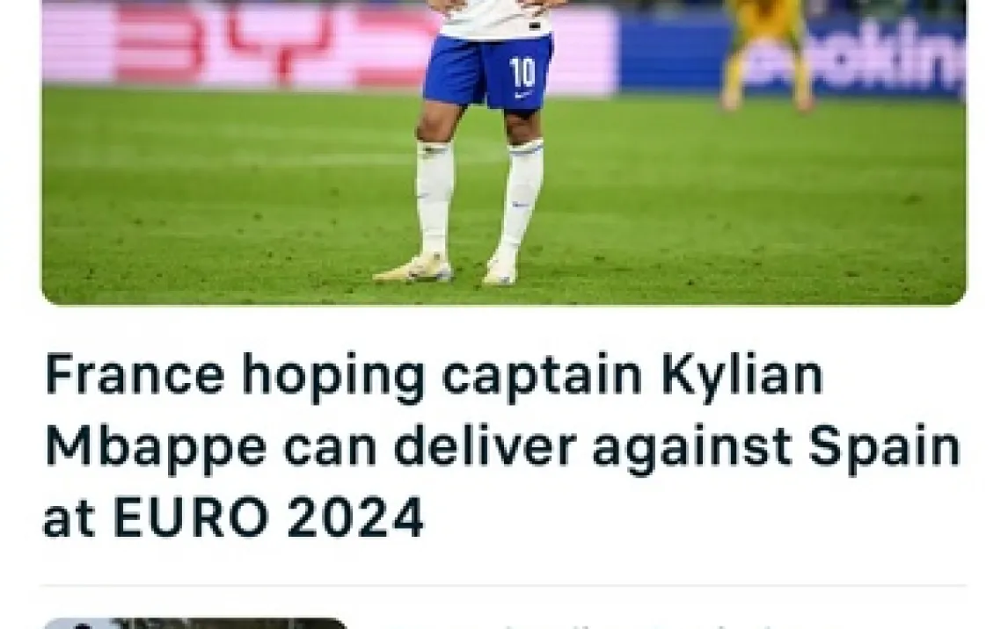This screenshot has height=629, width=1008.
Task: Click "Kylian" in the headline text
Action: point(742,376)
